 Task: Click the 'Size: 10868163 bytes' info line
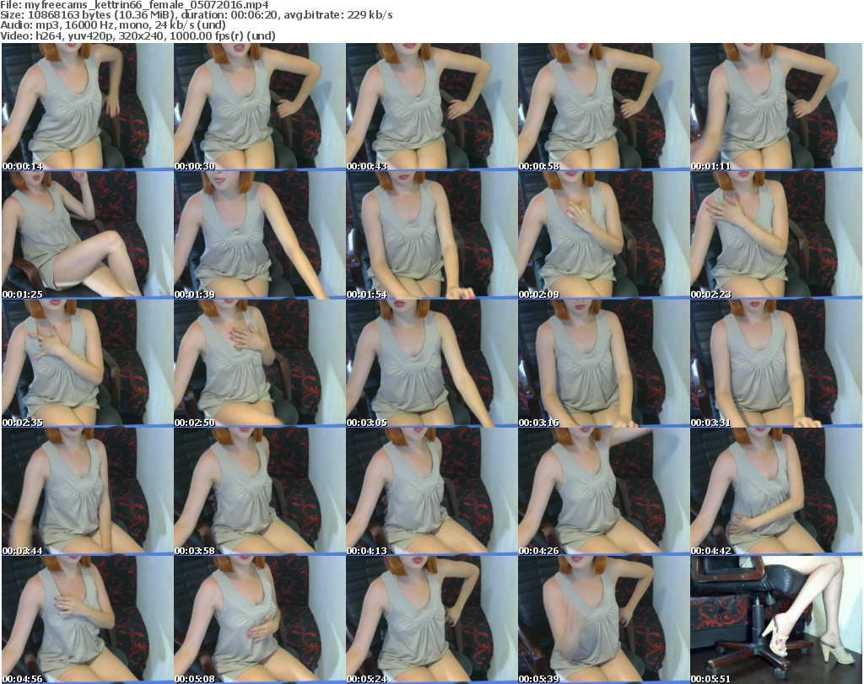click(196, 15)
